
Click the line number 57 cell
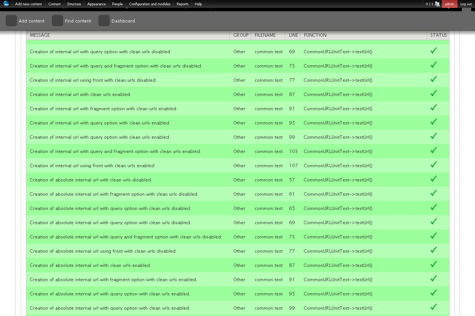(292, 180)
